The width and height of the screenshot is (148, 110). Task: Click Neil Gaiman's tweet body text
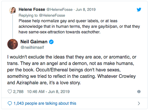pyautogui.click(x=72, y=70)
